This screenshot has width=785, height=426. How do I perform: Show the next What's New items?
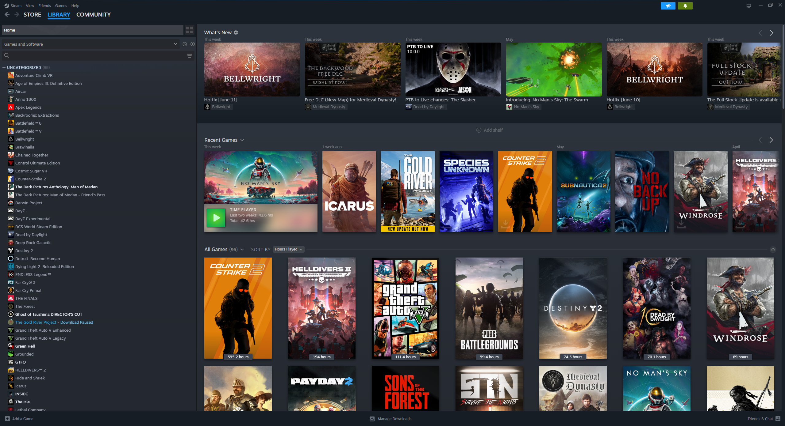pyautogui.click(x=771, y=33)
